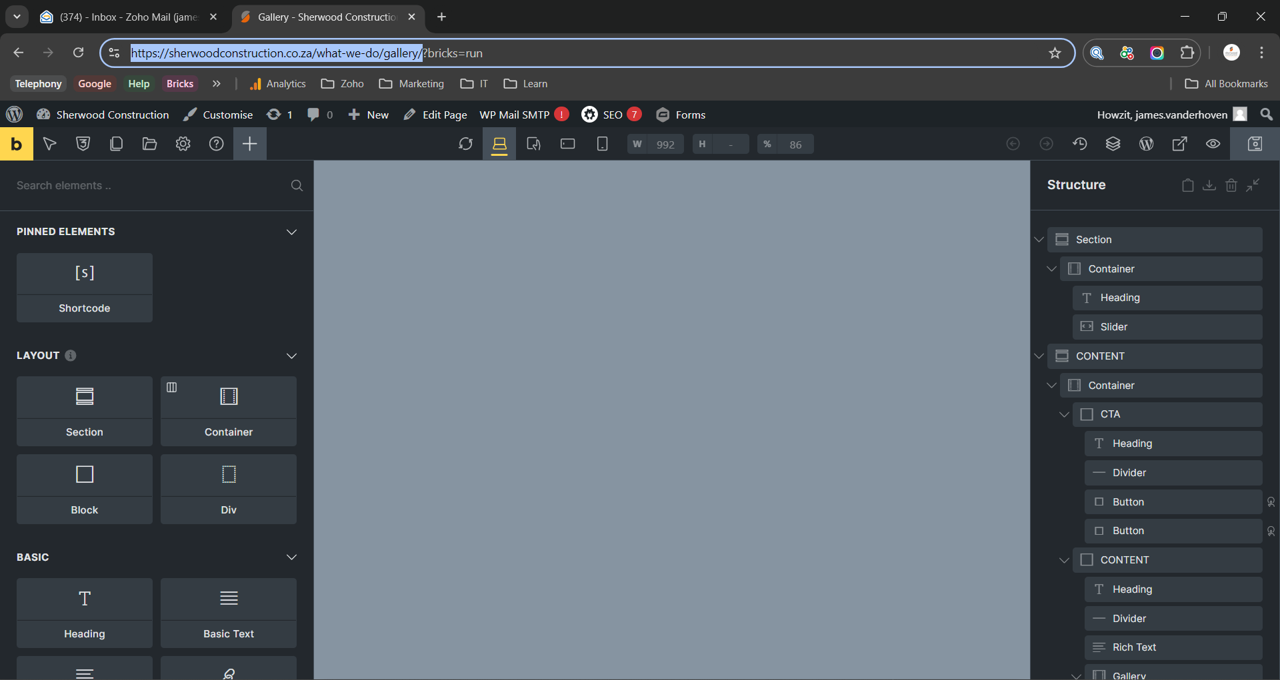Open the New menu in the admin bar
The height and width of the screenshot is (680, 1280).
(x=369, y=115)
